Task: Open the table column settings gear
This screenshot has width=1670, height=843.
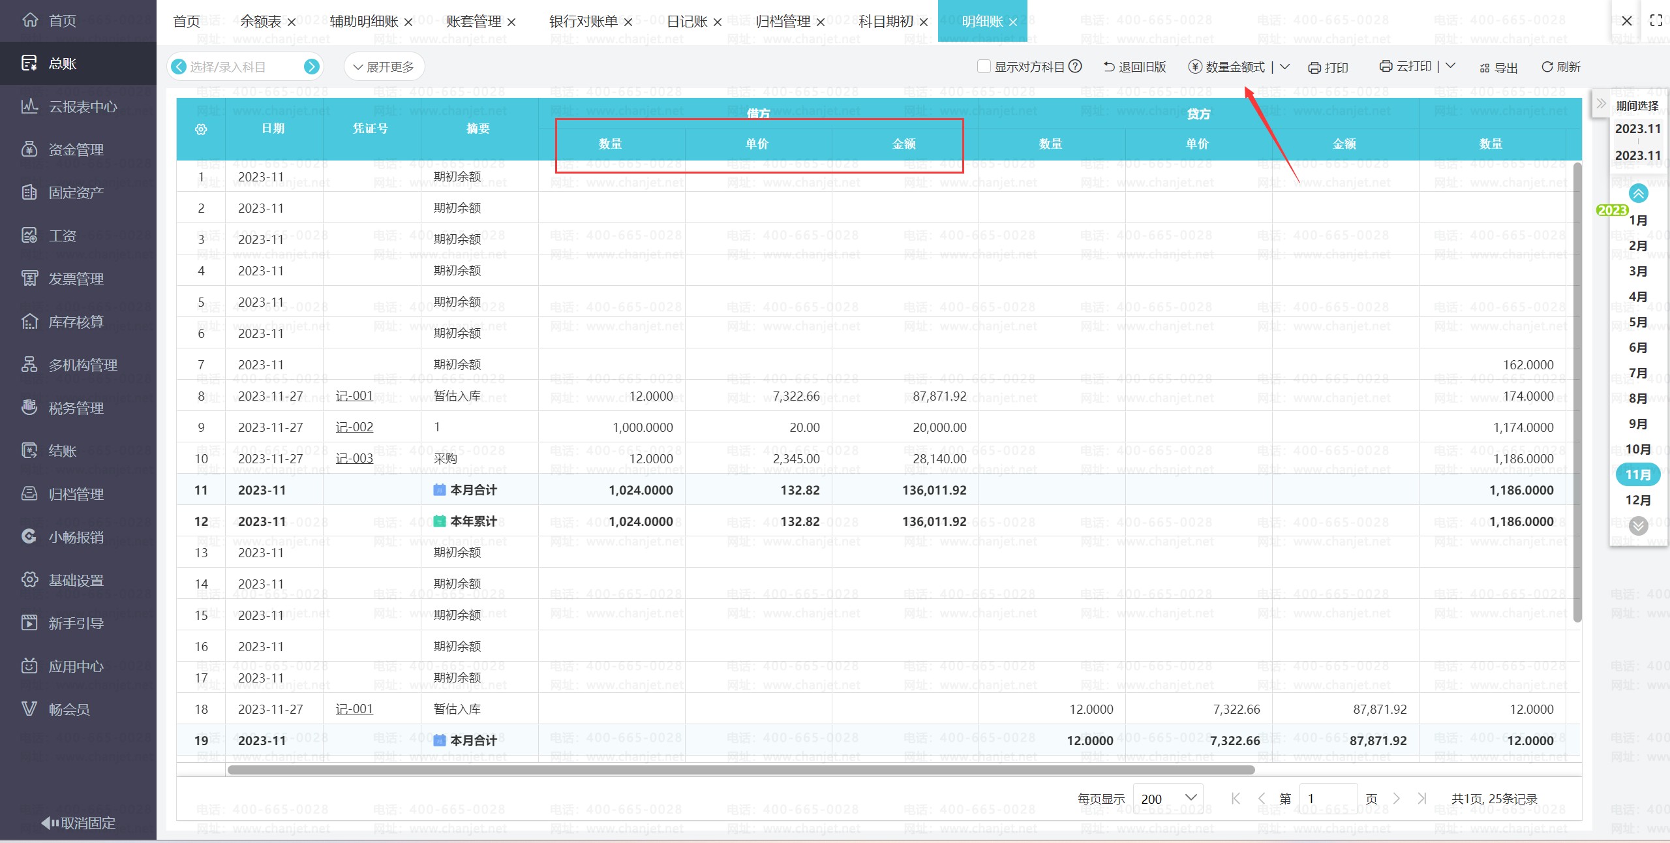Action: pos(201,129)
